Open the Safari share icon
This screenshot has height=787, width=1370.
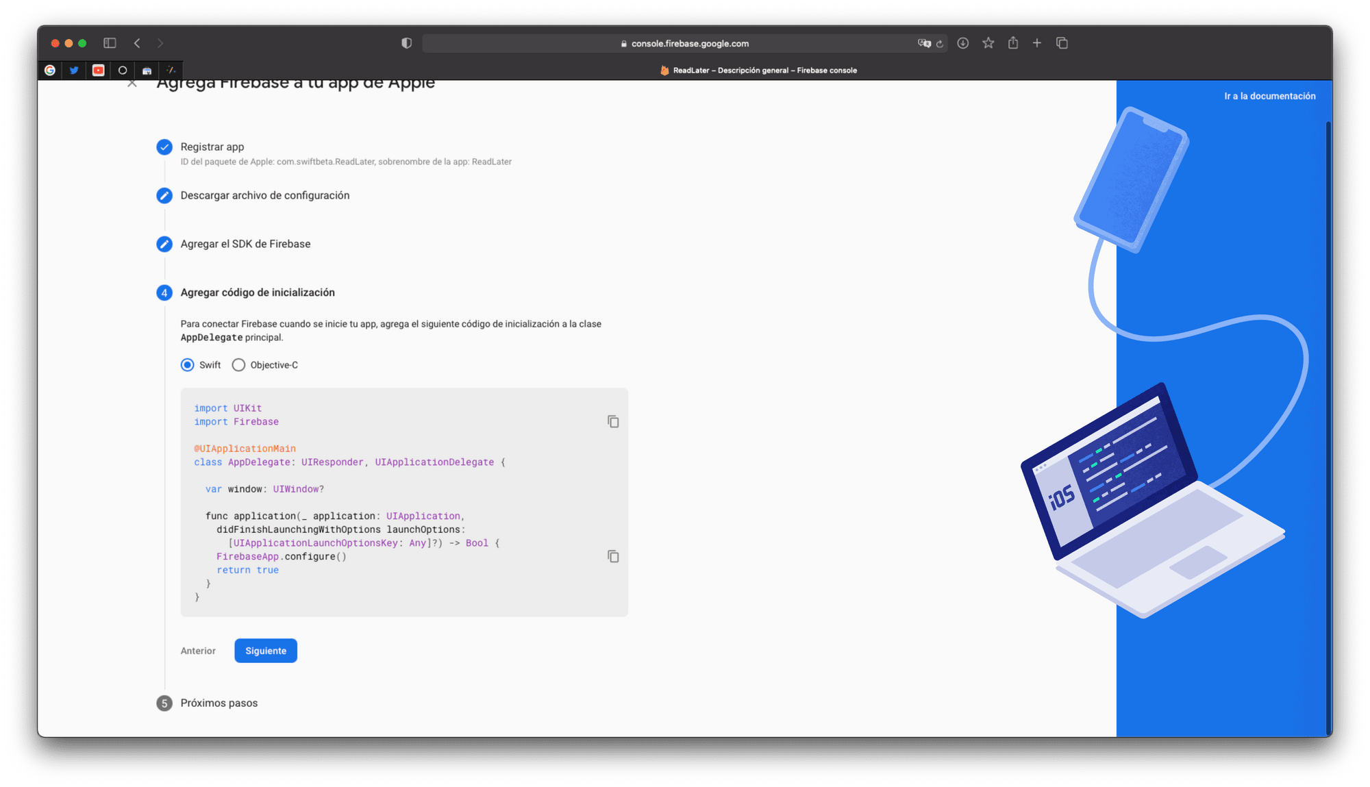1013,43
